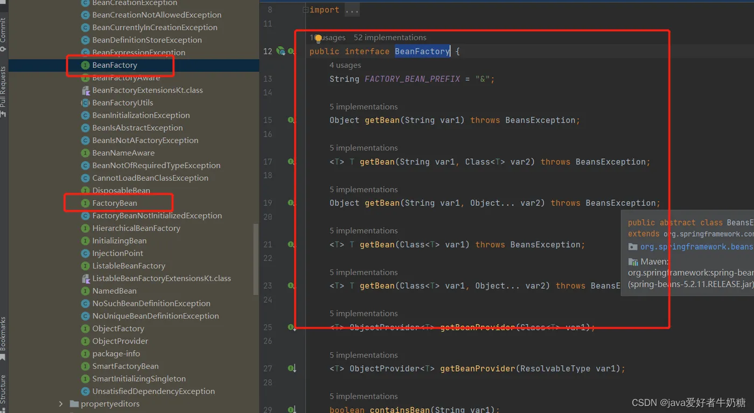Open the Bookmarks tool window tab
754x413 pixels.
pos(4,338)
